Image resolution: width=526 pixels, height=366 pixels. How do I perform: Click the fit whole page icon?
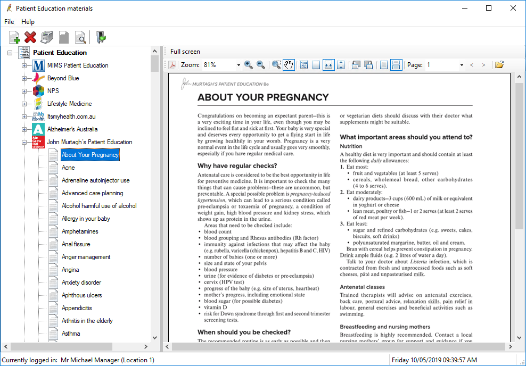click(316, 65)
